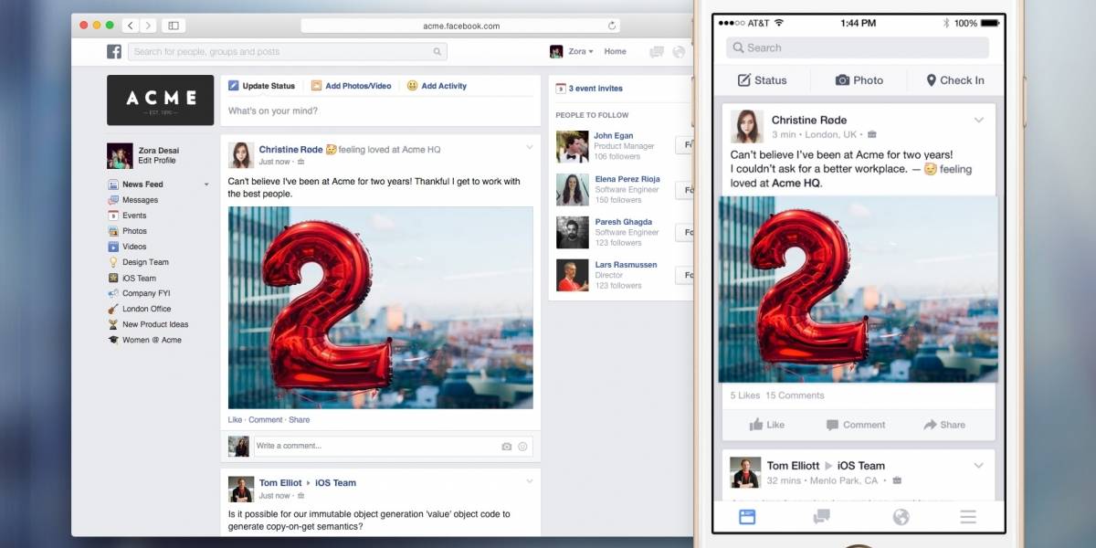This screenshot has height=548, width=1096.
Task: Follow Paresh Ghagda
Action: pos(684,233)
